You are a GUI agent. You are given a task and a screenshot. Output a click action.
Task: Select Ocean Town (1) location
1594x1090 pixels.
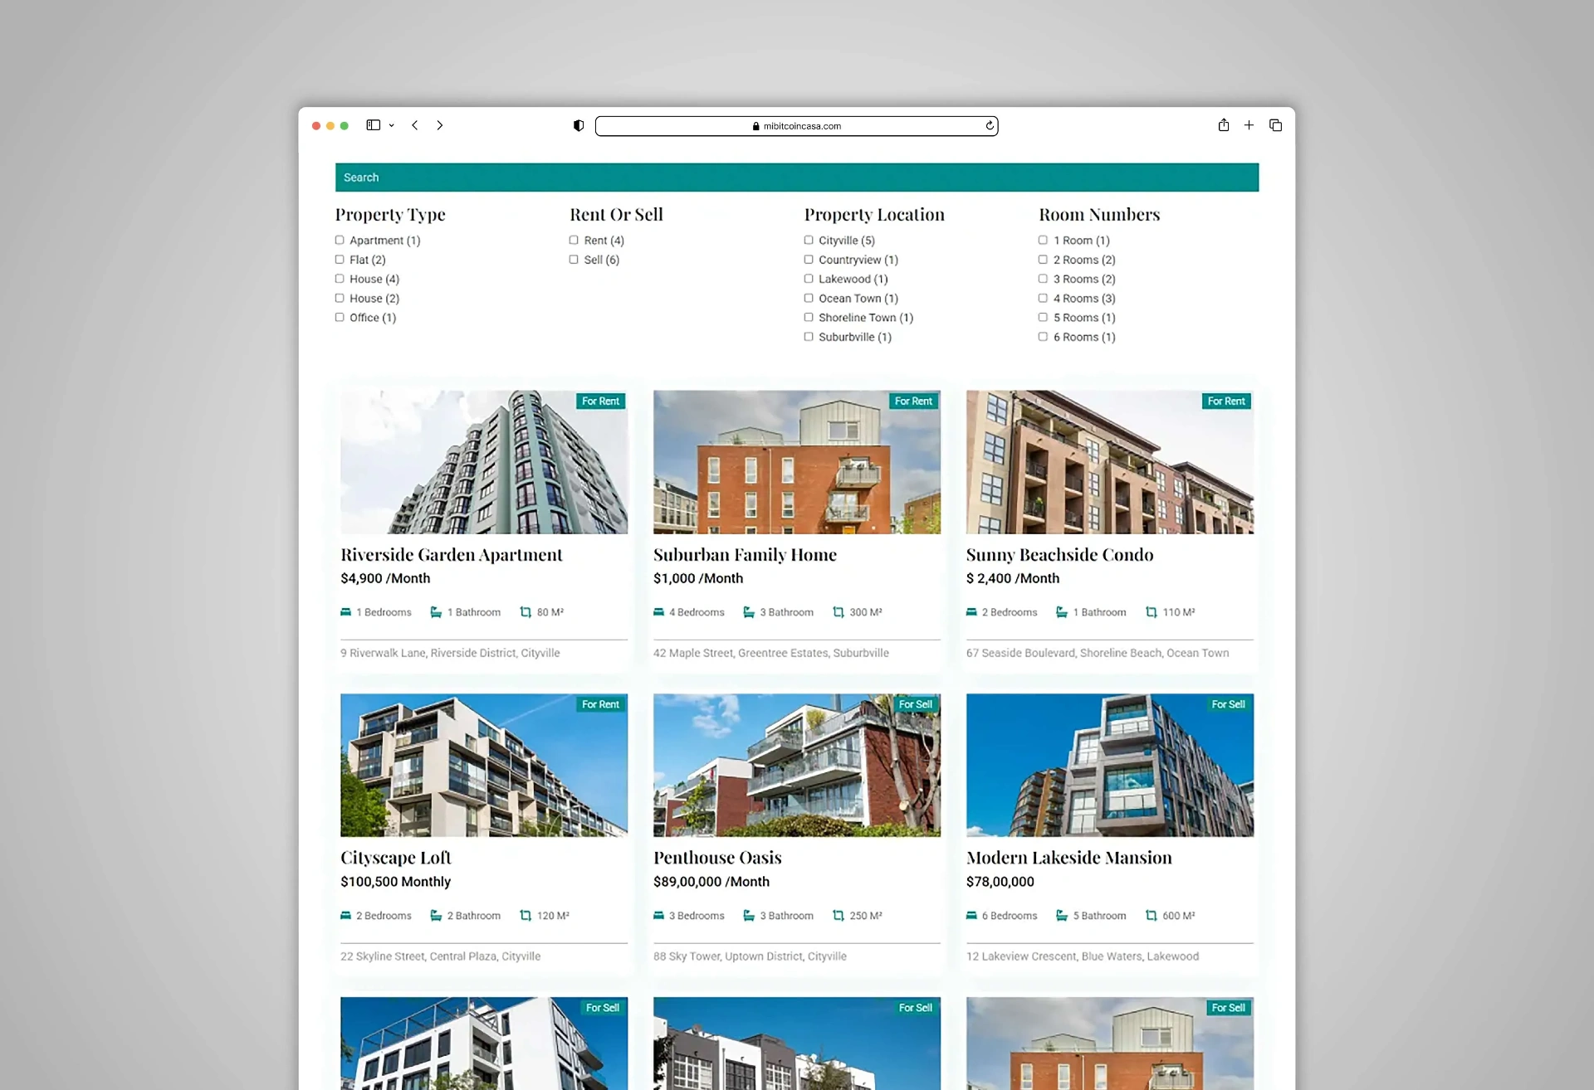809,298
